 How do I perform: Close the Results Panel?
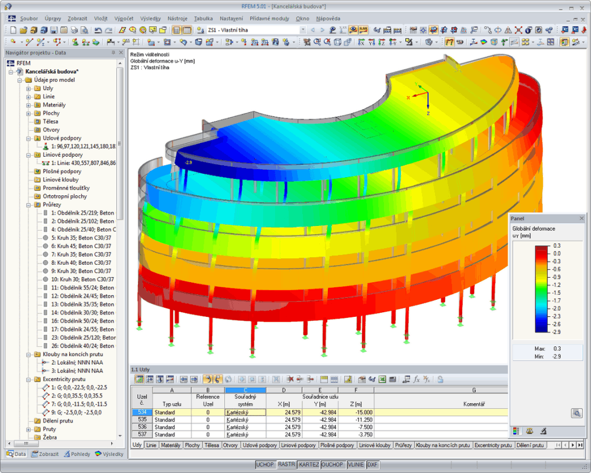coord(581,219)
